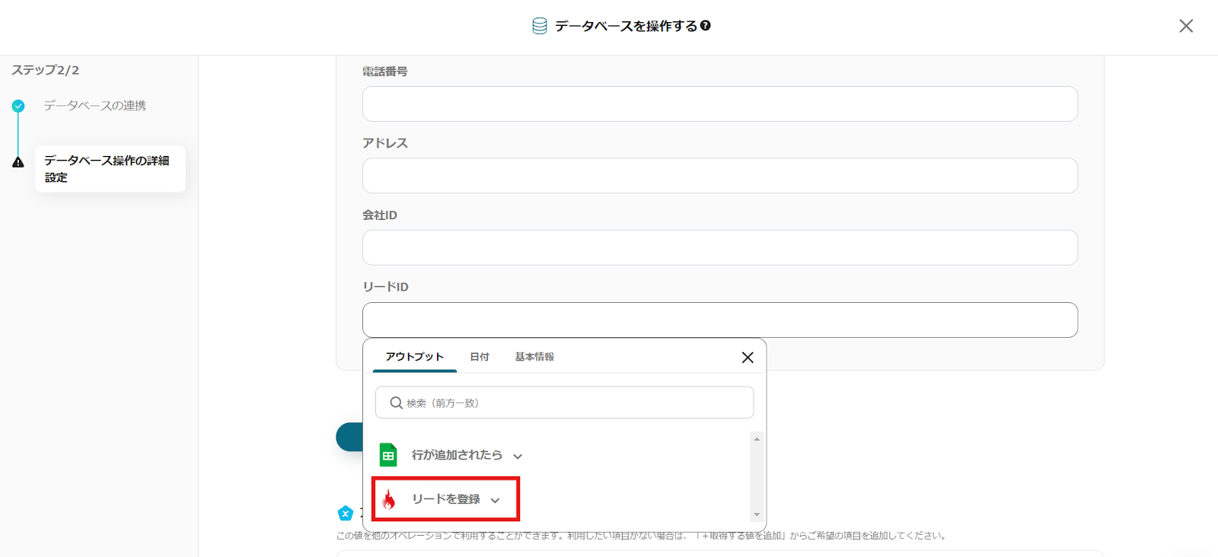Click the popup list scrollbar down arrow

pyautogui.click(x=757, y=514)
